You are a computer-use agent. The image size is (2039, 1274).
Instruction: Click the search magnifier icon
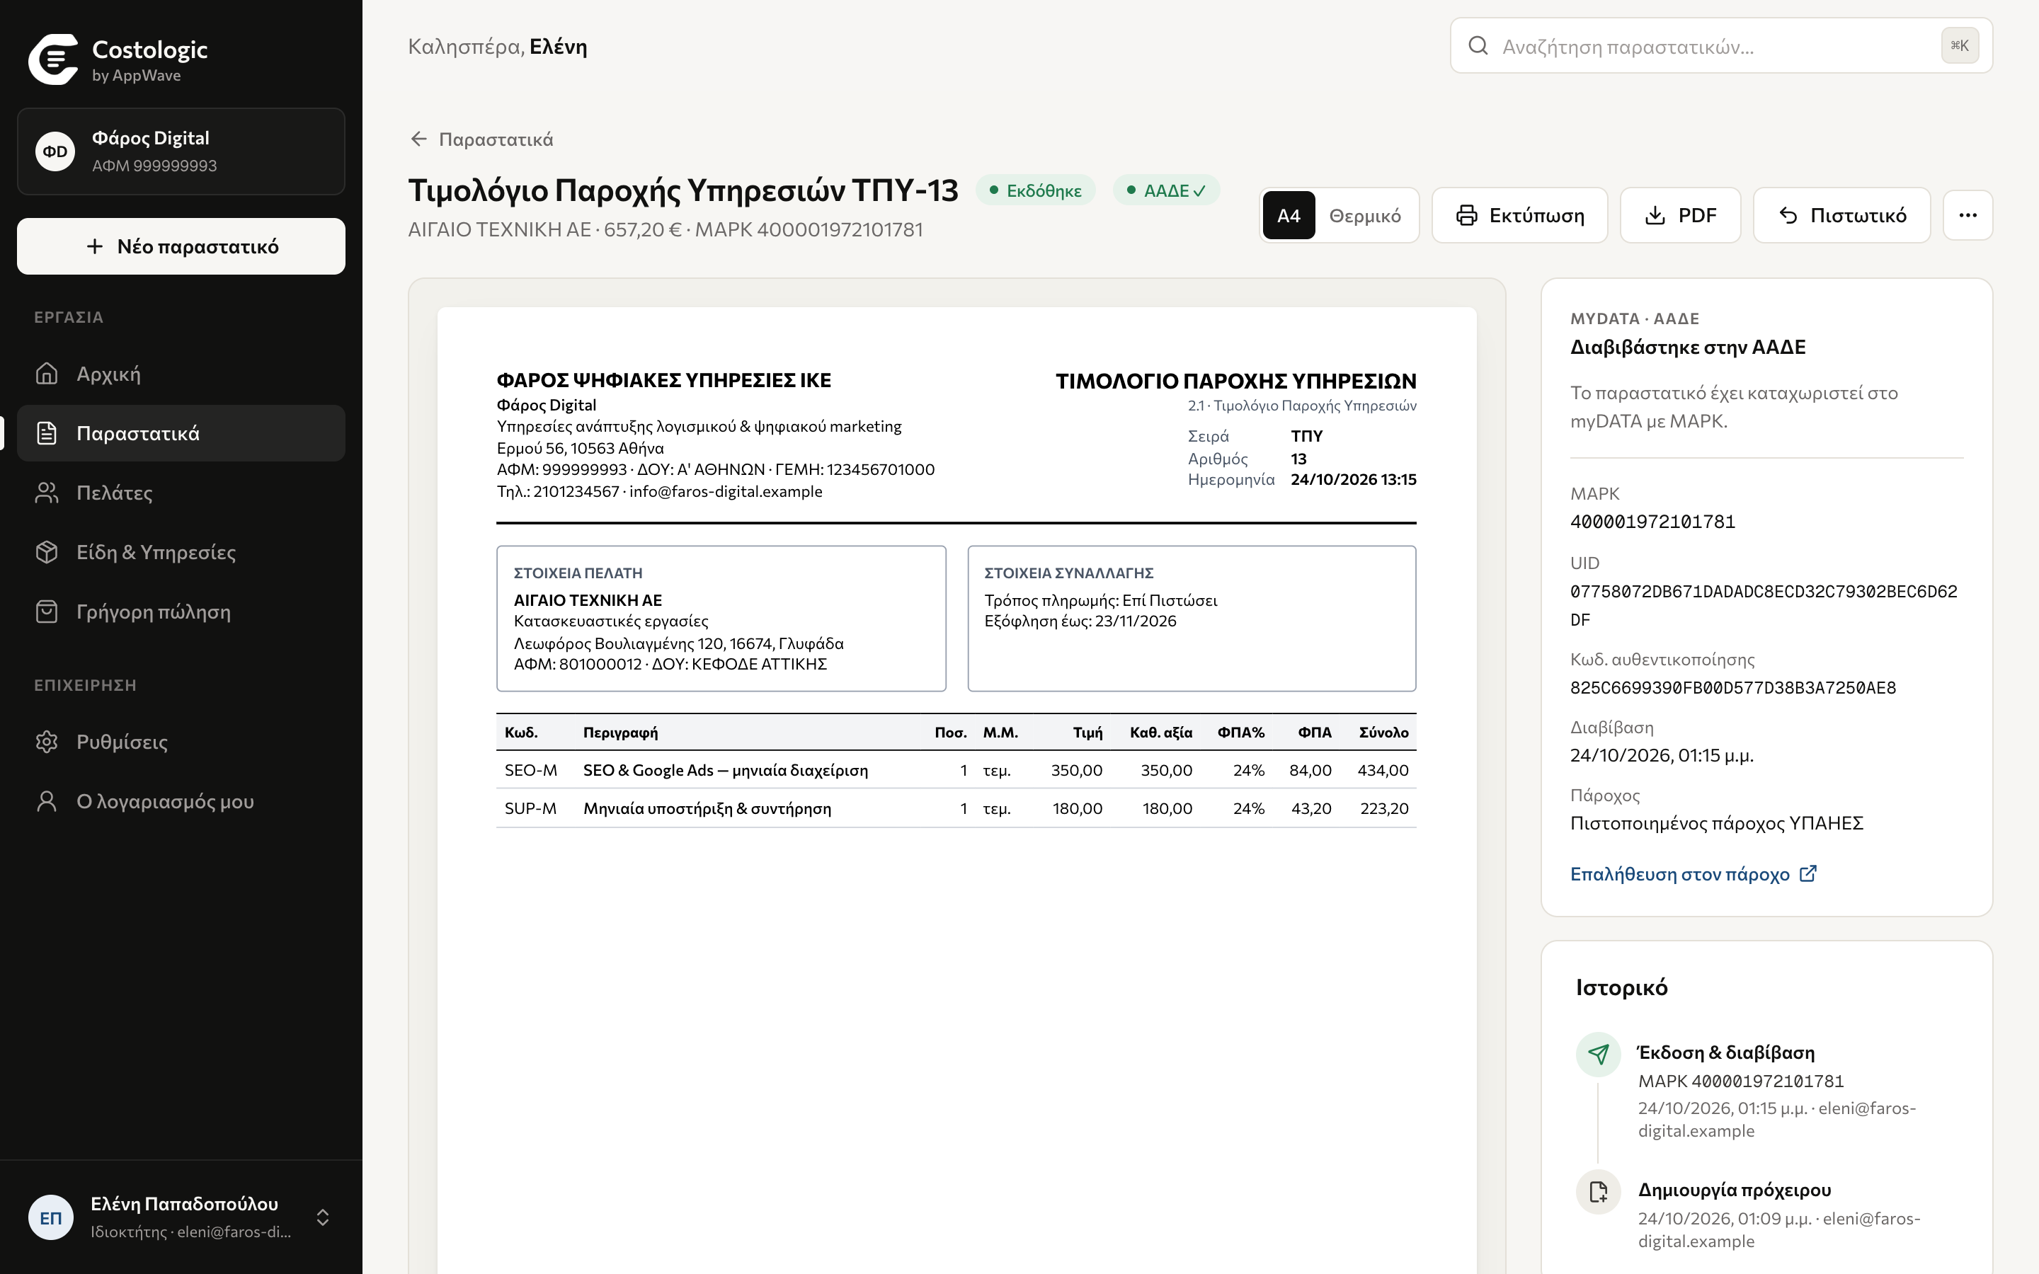click(x=1478, y=45)
